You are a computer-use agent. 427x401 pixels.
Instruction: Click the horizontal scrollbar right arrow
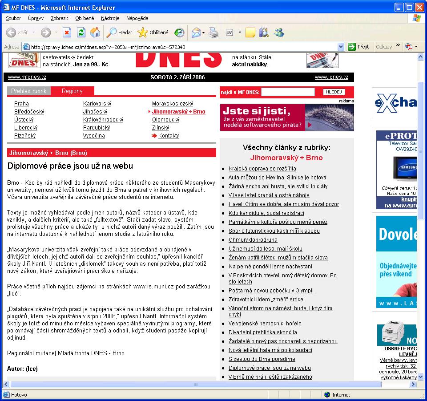pos(413,385)
